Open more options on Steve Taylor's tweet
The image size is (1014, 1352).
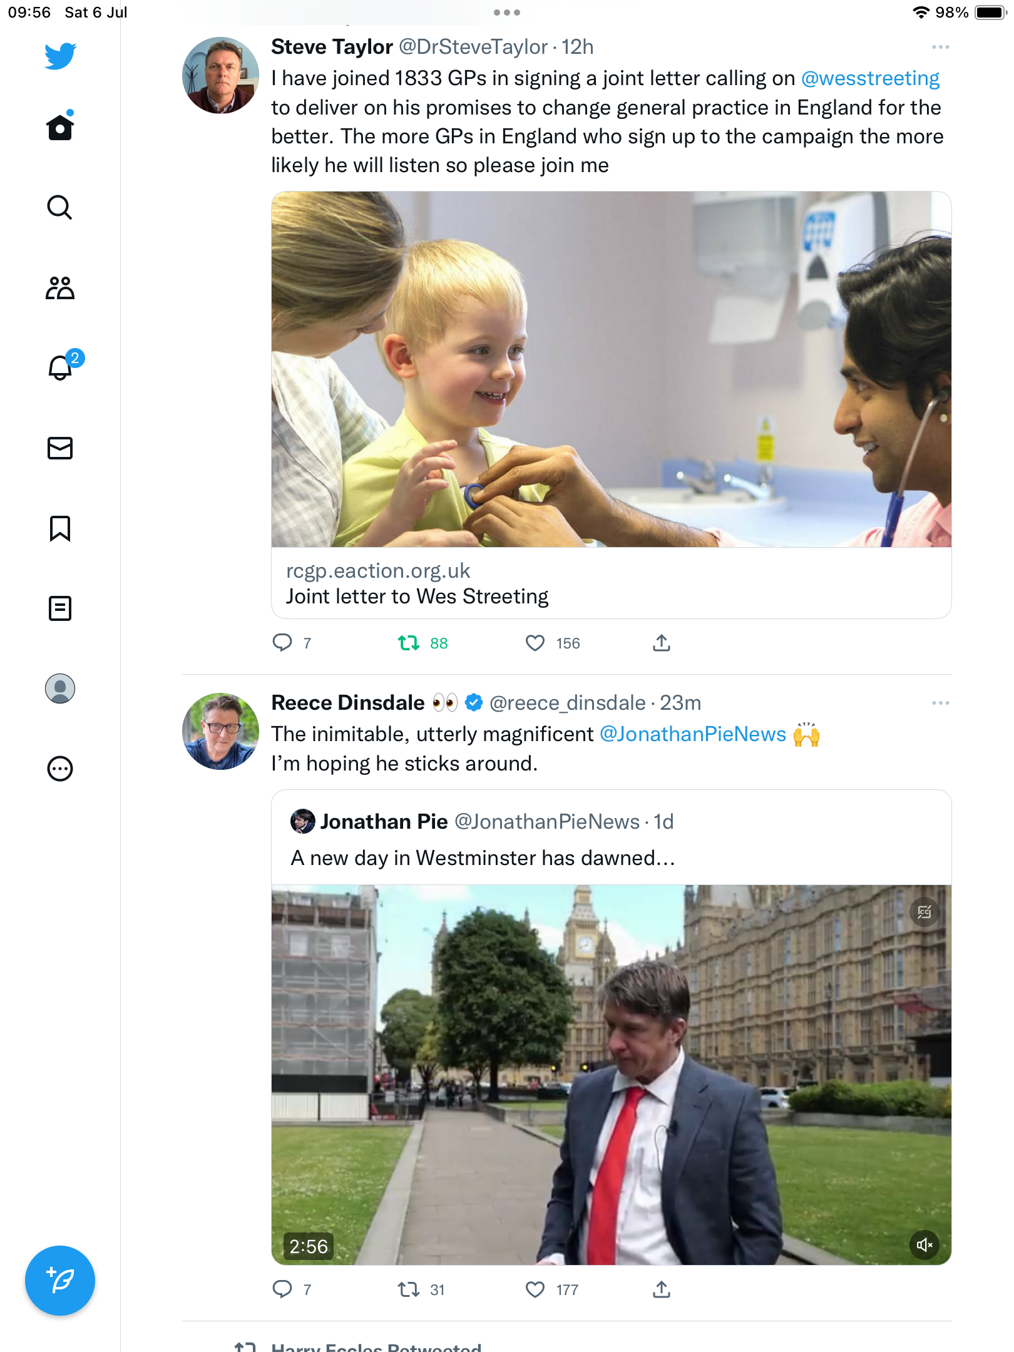pyautogui.click(x=940, y=48)
